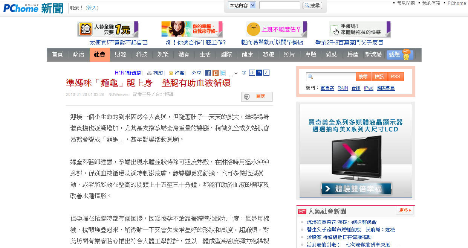This screenshot has width=468, height=248.
Task: Open the 健康 nav tab
Action: point(247,55)
